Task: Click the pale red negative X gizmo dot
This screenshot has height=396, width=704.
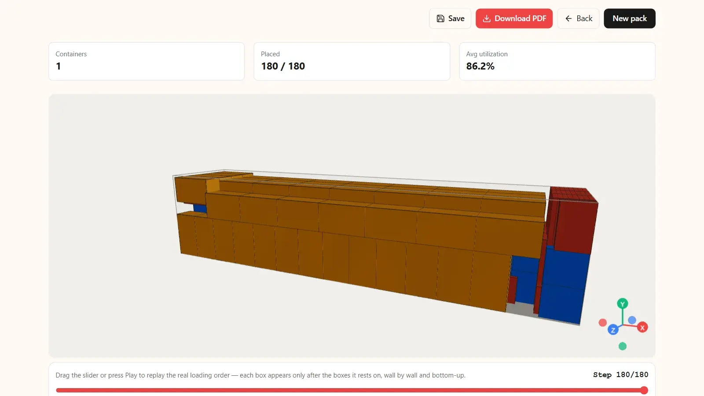Action: (x=603, y=323)
